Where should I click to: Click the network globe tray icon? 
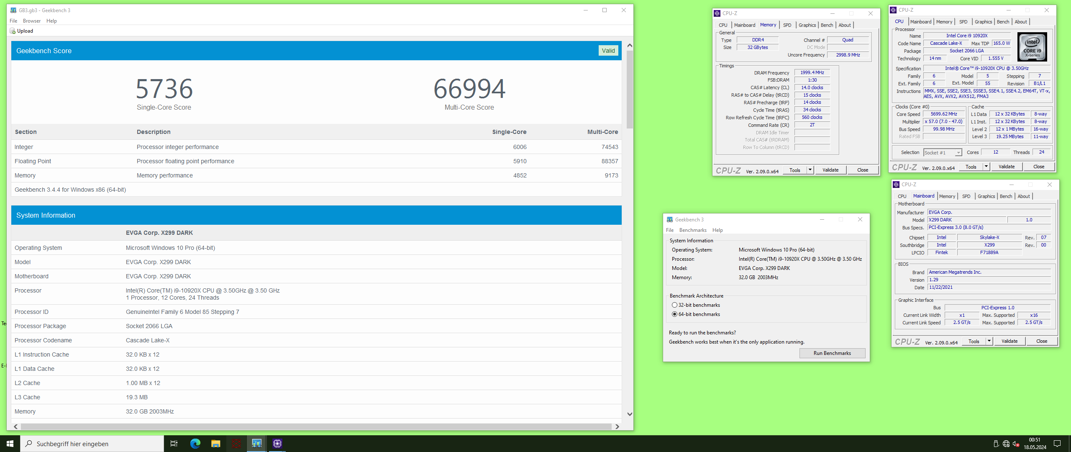(x=1006, y=444)
